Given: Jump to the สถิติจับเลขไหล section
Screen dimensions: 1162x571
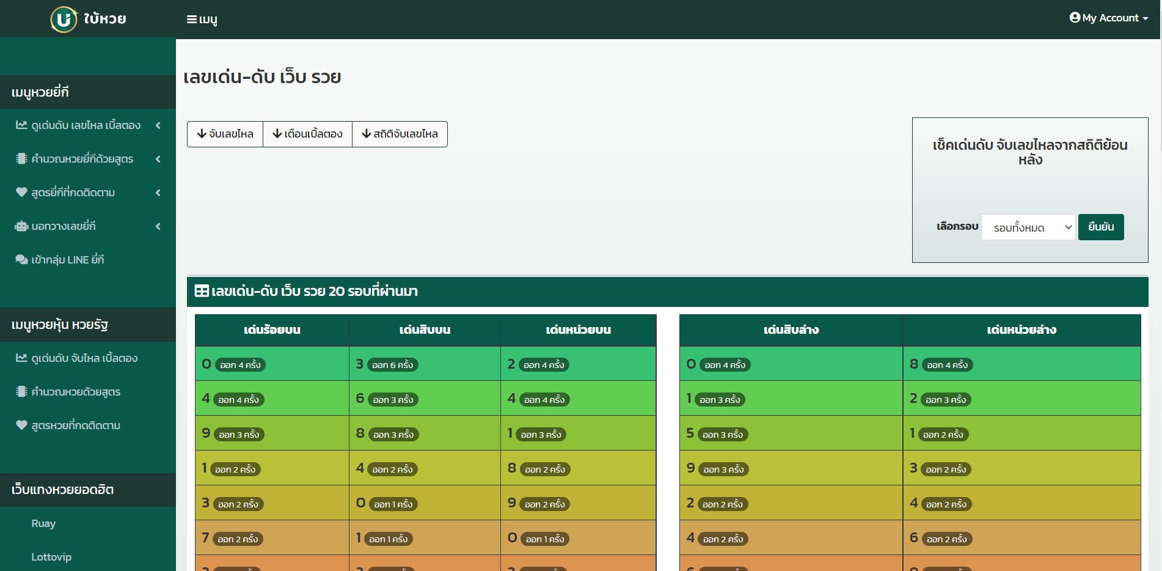Looking at the screenshot, I should click(x=400, y=134).
